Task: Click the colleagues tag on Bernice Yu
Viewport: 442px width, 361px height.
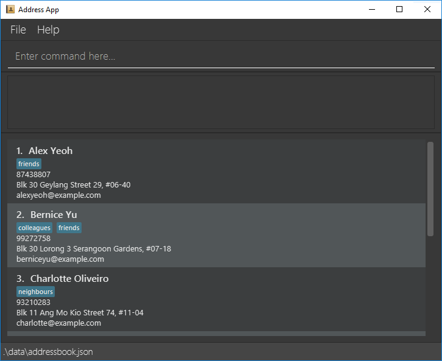Action: (34, 228)
